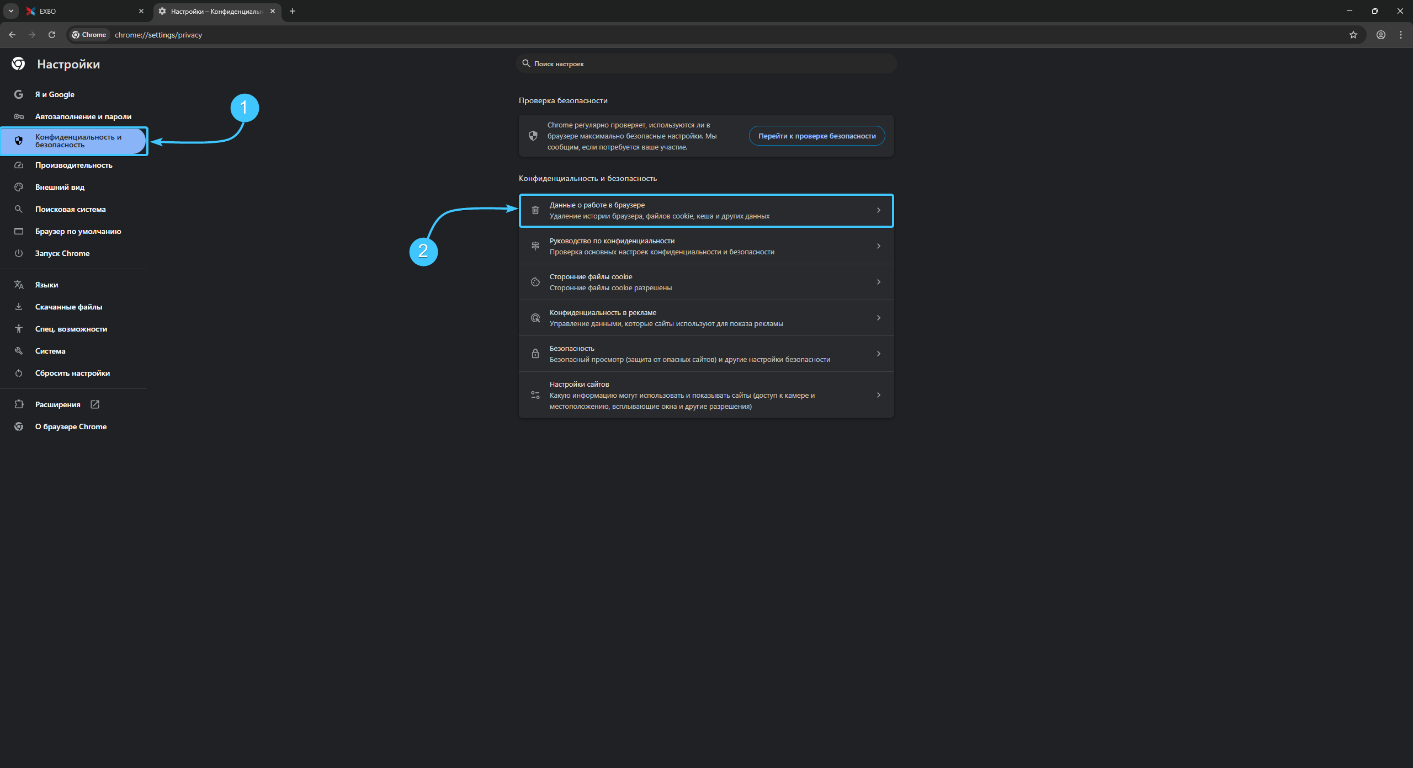Click the trash icon for browsing data

(x=535, y=210)
